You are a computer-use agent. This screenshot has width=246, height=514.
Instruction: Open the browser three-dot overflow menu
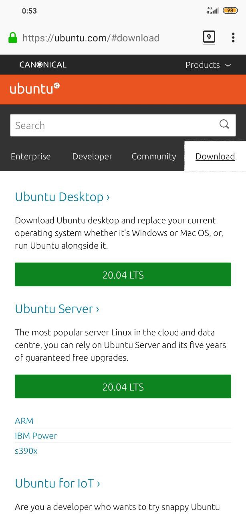[x=233, y=38]
